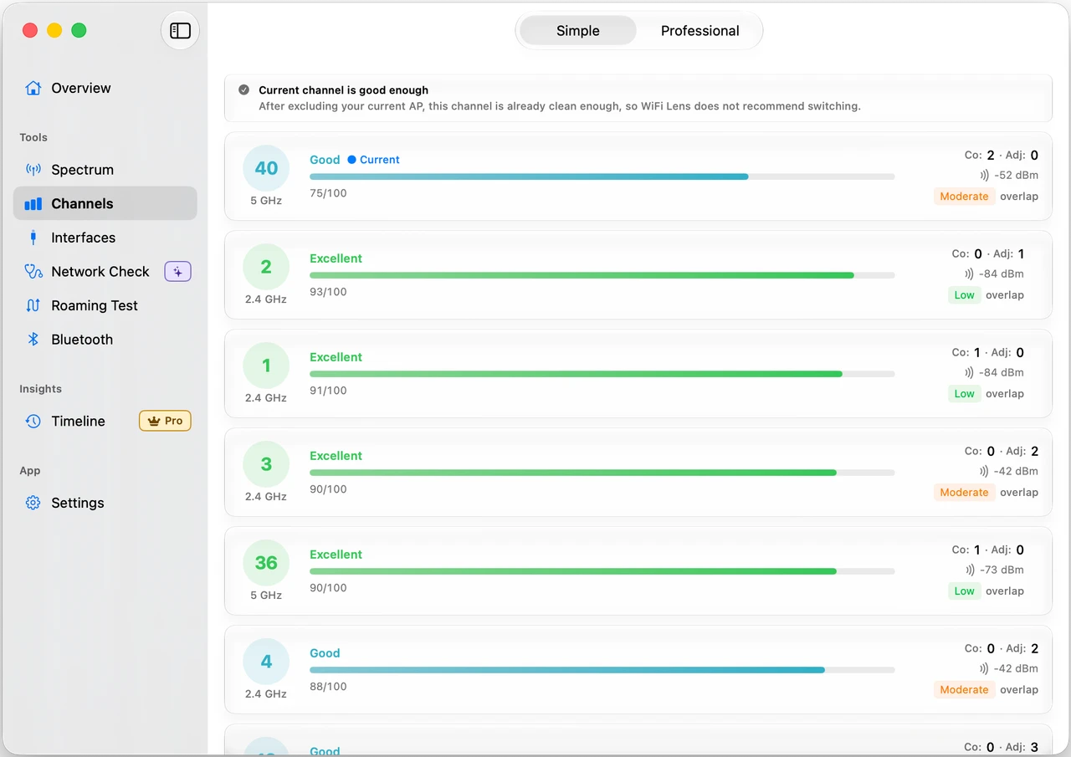Click the Bluetooth icon
1071x757 pixels.
[x=33, y=340]
